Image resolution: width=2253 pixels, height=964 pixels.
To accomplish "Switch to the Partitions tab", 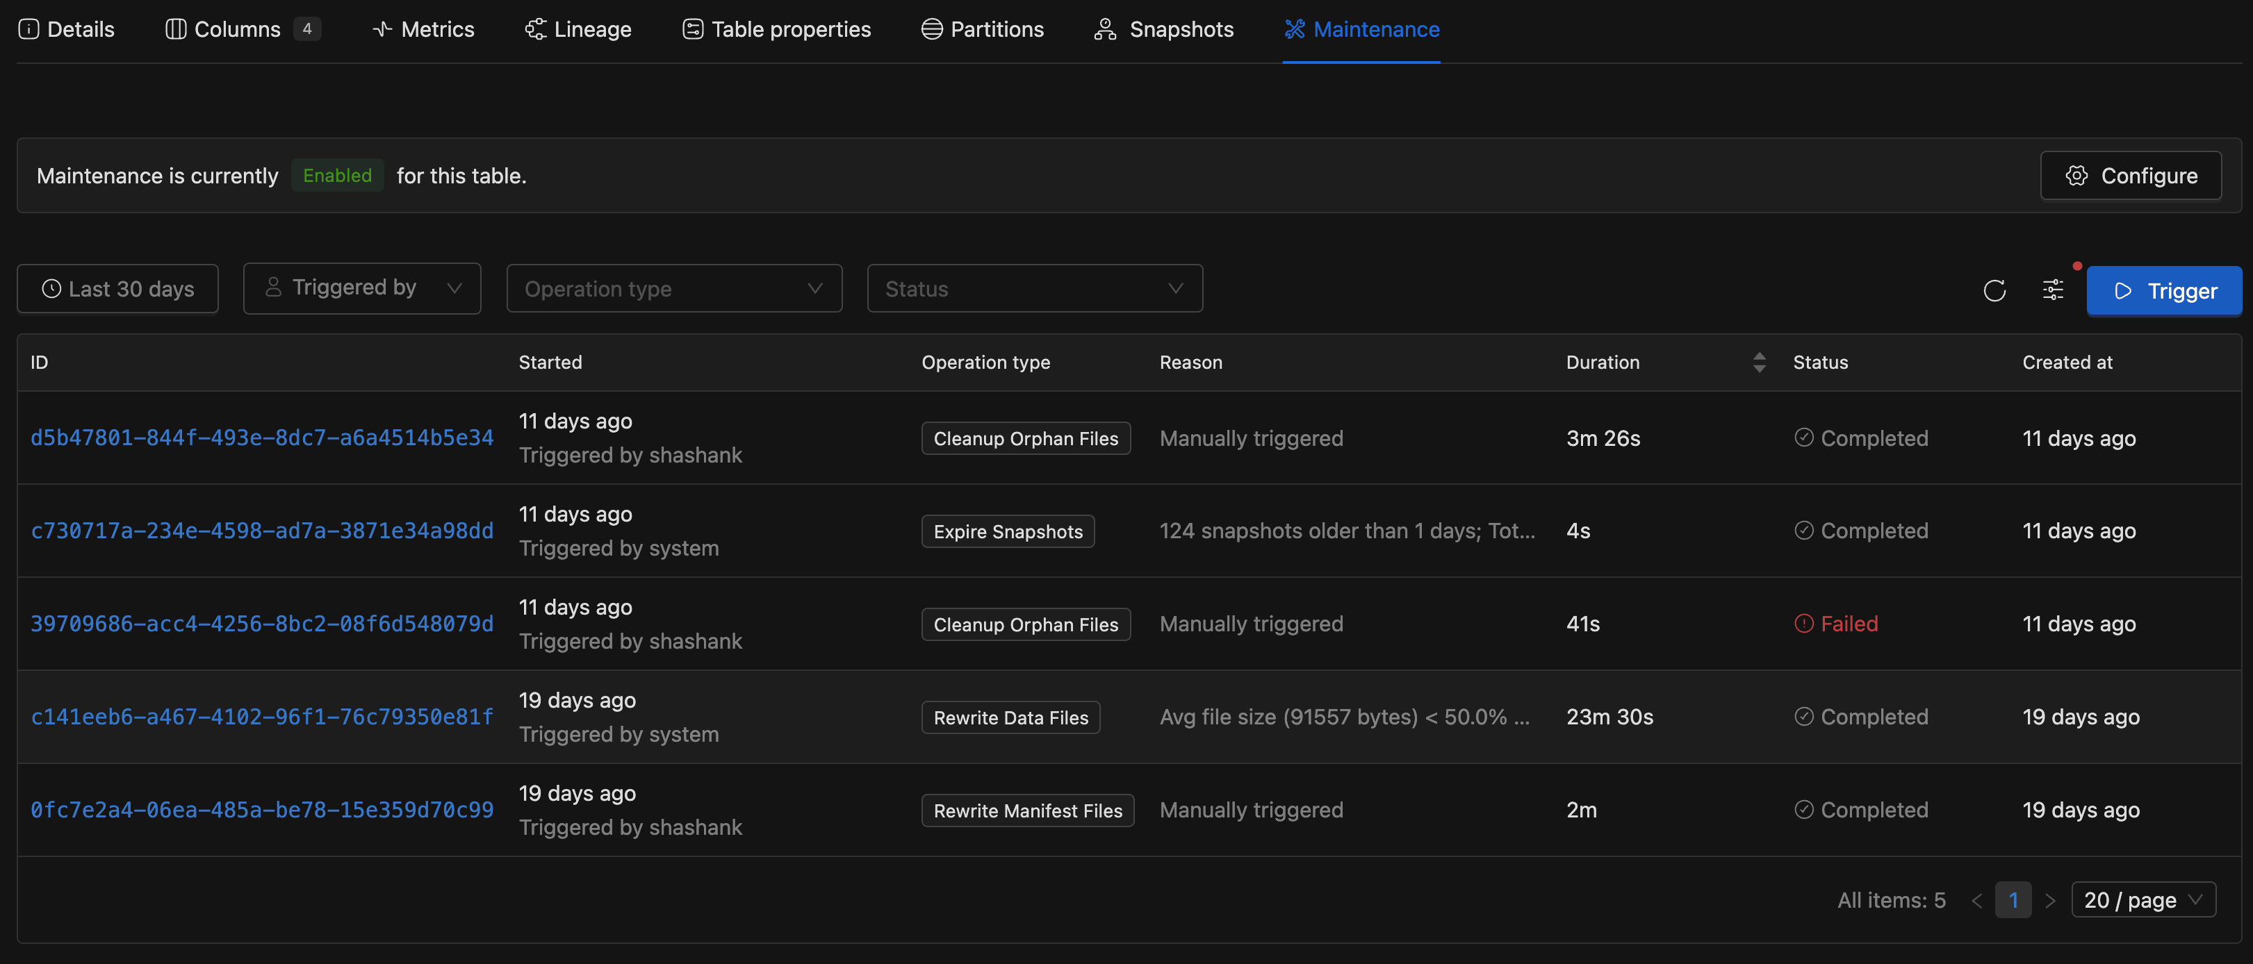I will (982, 29).
